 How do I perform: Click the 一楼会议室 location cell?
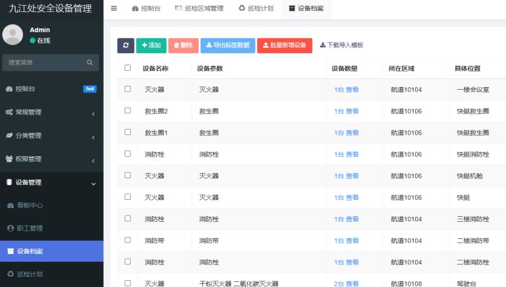pyautogui.click(x=473, y=90)
